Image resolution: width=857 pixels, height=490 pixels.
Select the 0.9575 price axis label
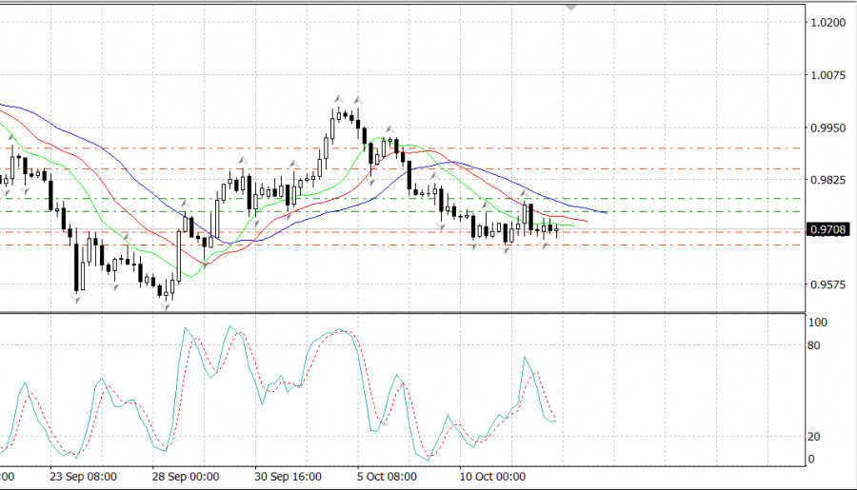(x=825, y=284)
